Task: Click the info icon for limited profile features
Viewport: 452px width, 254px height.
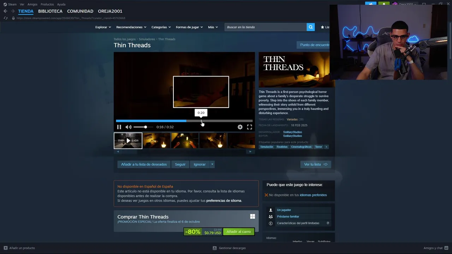Action: pos(271,223)
